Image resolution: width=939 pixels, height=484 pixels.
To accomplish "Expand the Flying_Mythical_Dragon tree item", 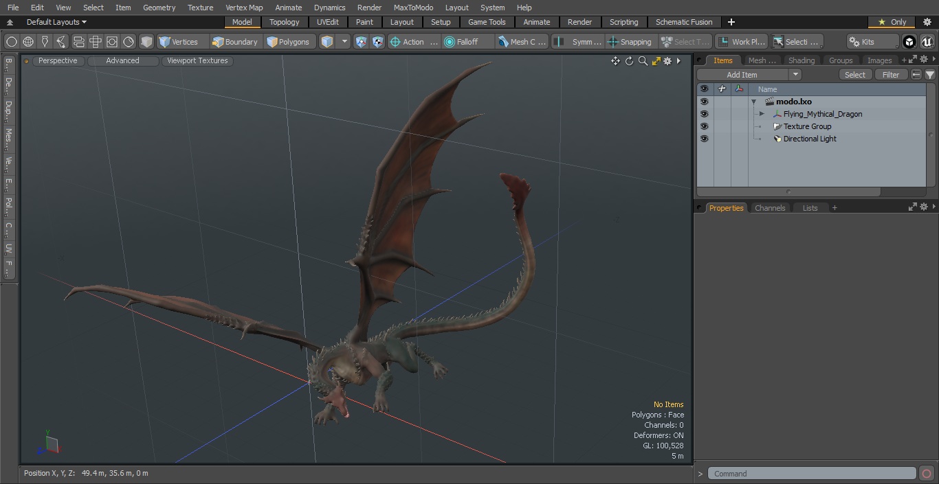I will pos(762,114).
